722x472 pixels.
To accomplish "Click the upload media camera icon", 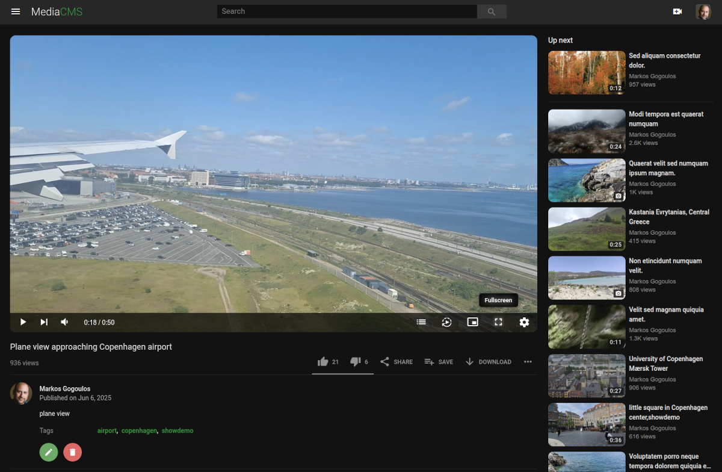I will point(677,11).
